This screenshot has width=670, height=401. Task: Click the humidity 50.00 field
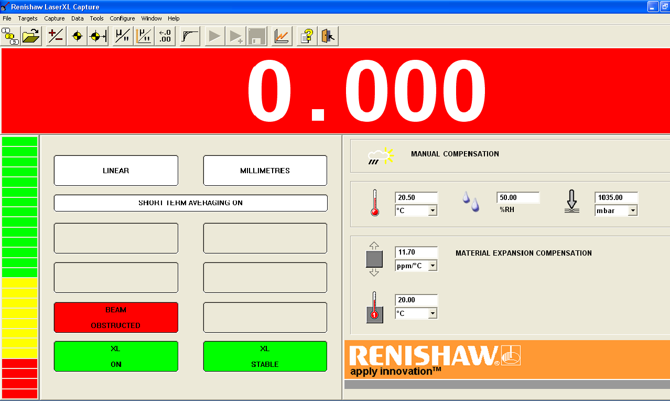coord(518,197)
